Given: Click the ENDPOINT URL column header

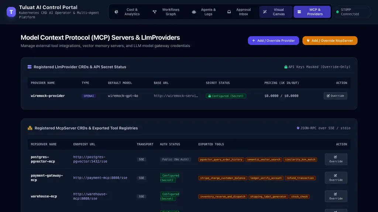Looking at the screenshot, I should click(x=84, y=144).
